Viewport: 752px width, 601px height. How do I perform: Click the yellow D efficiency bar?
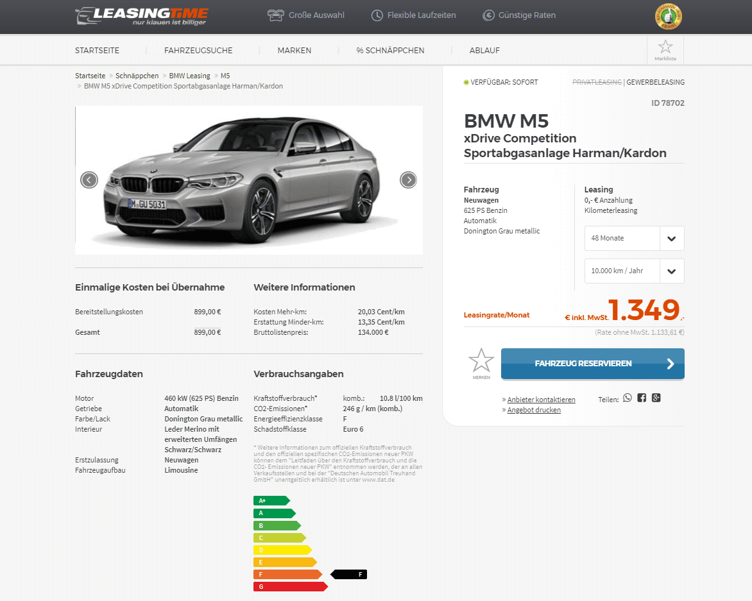pos(282,550)
